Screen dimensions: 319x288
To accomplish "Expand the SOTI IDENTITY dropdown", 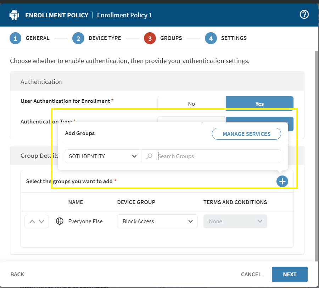I will (x=103, y=156).
